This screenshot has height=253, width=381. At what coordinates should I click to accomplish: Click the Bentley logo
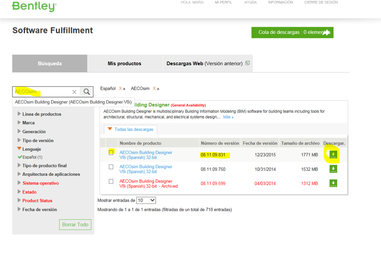tap(34, 6)
